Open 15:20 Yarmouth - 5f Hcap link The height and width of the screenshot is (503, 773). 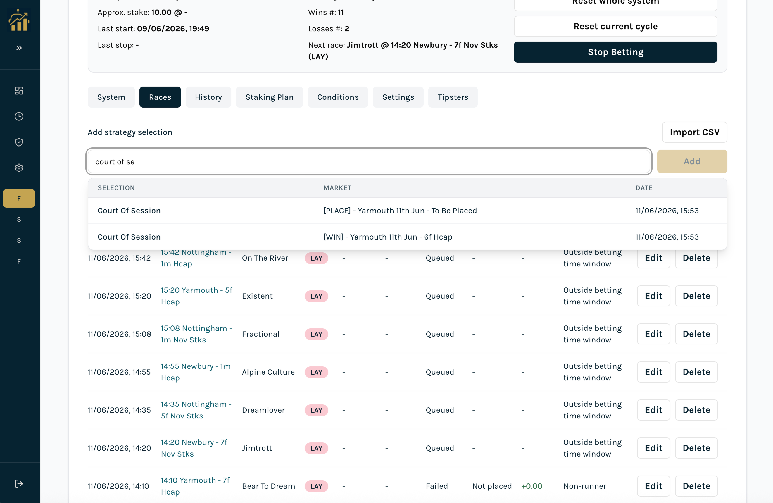pyautogui.click(x=196, y=296)
